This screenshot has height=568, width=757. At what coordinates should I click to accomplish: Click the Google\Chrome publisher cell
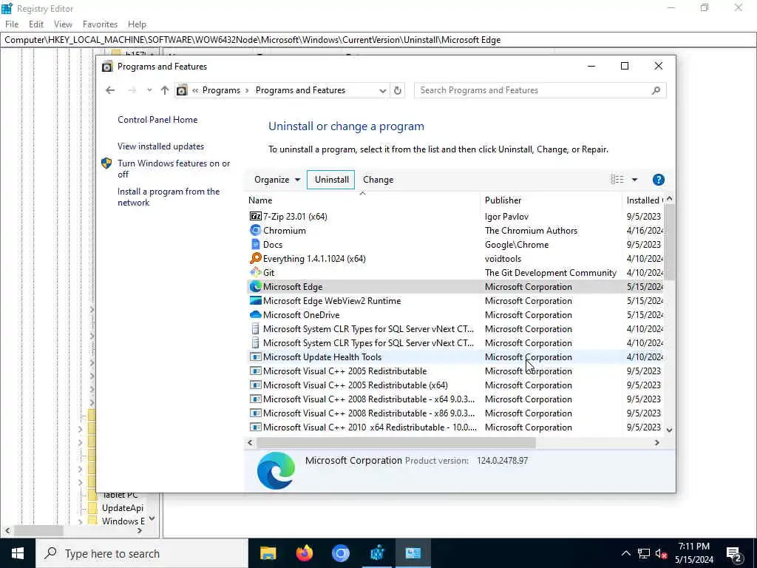point(517,244)
